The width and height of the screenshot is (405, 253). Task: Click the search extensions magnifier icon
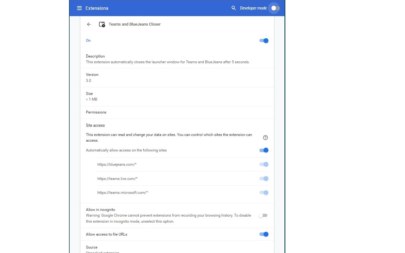[x=234, y=8]
